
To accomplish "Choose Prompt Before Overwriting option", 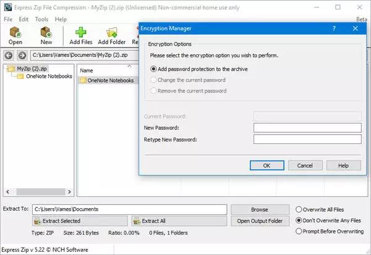I will pyautogui.click(x=299, y=231).
